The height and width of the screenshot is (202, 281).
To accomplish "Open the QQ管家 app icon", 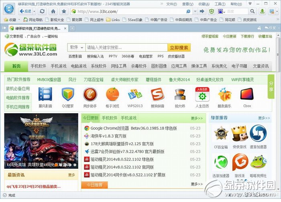I will 67,94.
